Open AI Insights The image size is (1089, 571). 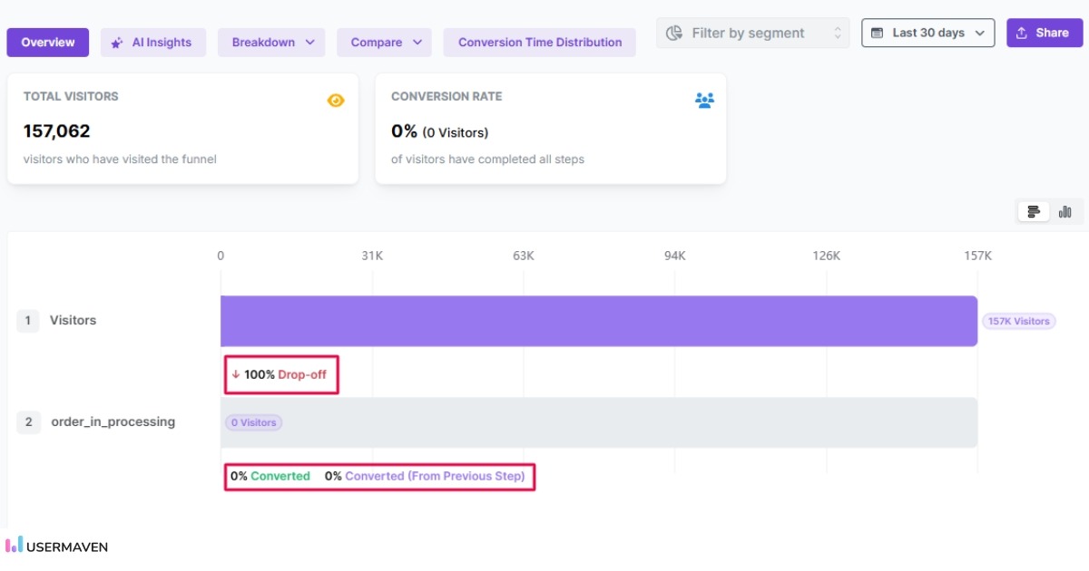tap(153, 42)
